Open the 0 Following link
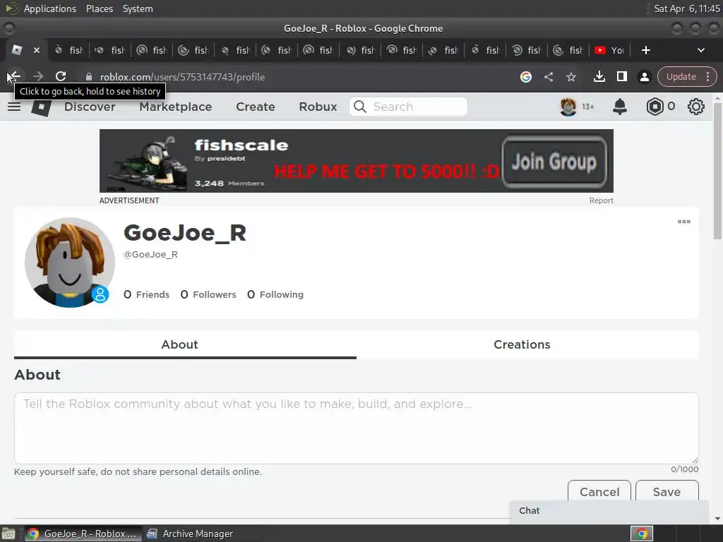 pyautogui.click(x=275, y=294)
